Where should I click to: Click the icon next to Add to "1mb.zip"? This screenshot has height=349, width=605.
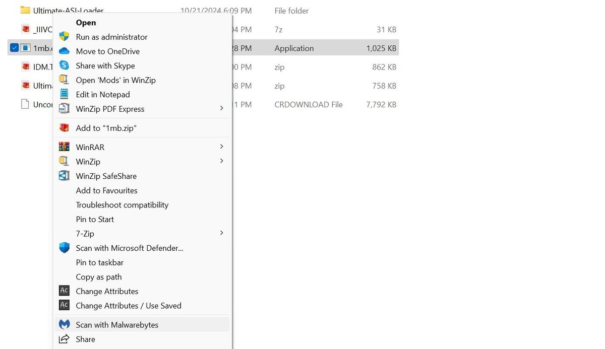[x=64, y=127]
